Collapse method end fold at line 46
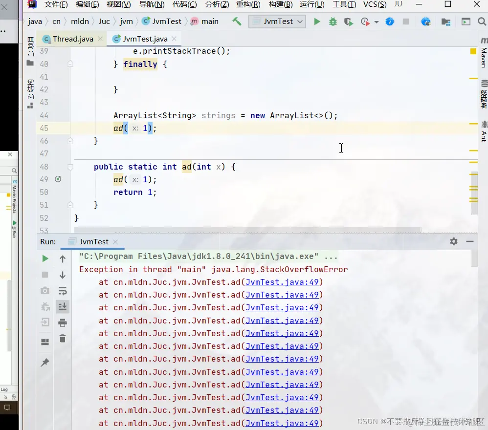The height and width of the screenshot is (430, 488). click(x=70, y=141)
